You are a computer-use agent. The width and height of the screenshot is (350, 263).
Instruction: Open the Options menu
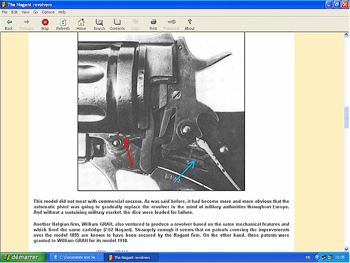tap(48, 12)
